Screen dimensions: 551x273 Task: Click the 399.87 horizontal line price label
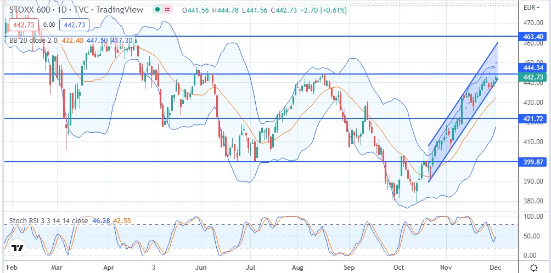pyautogui.click(x=533, y=162)
